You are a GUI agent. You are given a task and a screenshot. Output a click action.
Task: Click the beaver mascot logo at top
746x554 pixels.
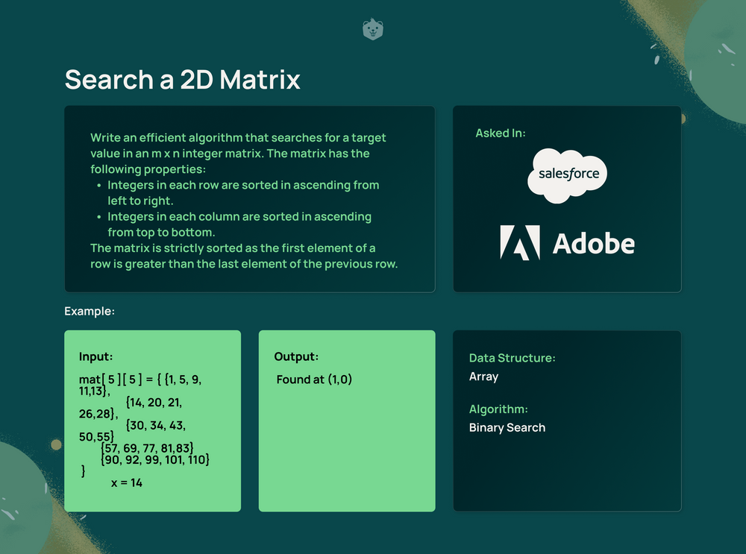coord(372,29)
